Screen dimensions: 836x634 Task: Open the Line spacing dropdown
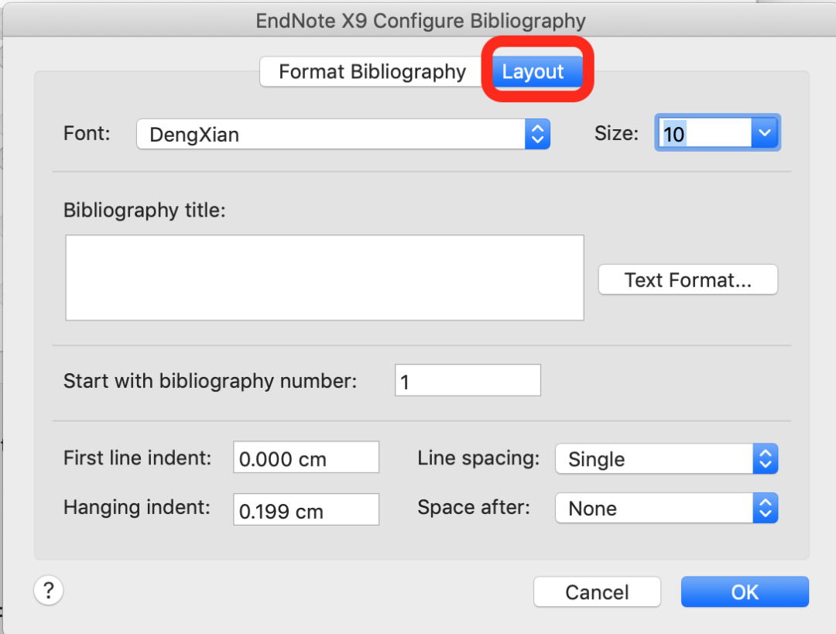pyautogui.click(x=666, y=458)
